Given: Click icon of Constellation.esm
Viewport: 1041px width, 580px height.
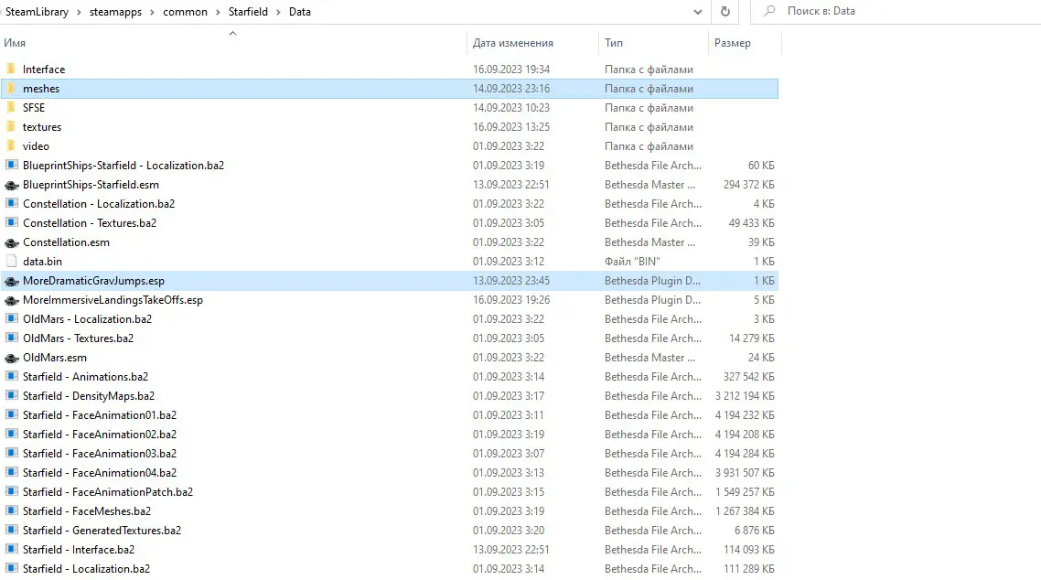Looking at the screenshot, I should [11, 242].
